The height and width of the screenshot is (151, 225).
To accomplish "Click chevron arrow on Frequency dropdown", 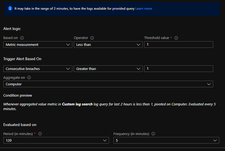I will pyautogui.click(x=215, y=141).
